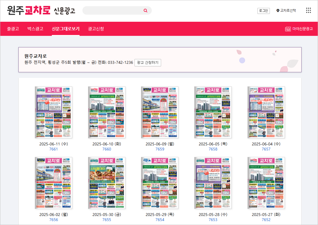Open the apps grid icon top right
The height and width of the screenshot is (225, 318).
tap(308, 10)
